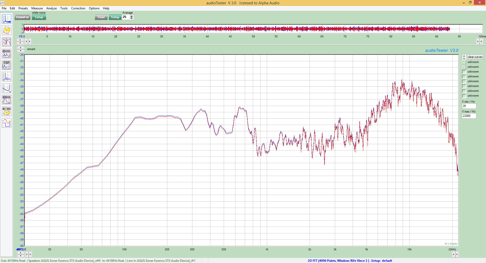Click the FS scale up arrow under waveform
This screenshot has width=486, height=263.
tap(20, 40)
